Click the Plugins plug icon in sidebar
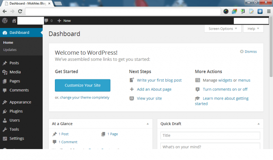The width and height of the screenshot is (273, 160). pos(5,111)
